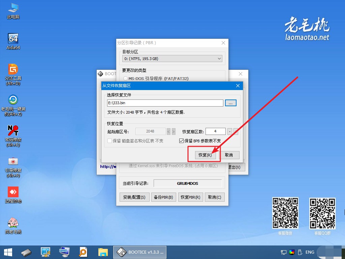
Task: Click the 客服微信 QR code
Action: pyautogui.click(x=285, y=213)
